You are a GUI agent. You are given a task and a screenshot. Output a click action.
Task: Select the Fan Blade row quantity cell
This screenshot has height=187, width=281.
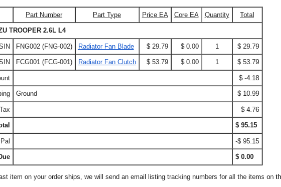217,46
